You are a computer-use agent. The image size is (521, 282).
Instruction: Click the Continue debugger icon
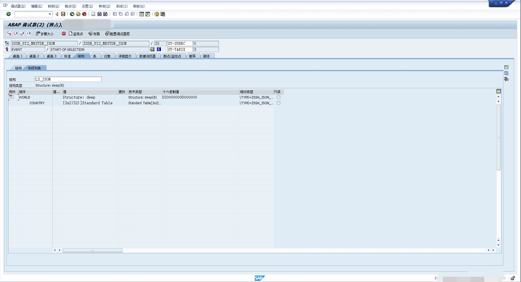pos(29,34)
